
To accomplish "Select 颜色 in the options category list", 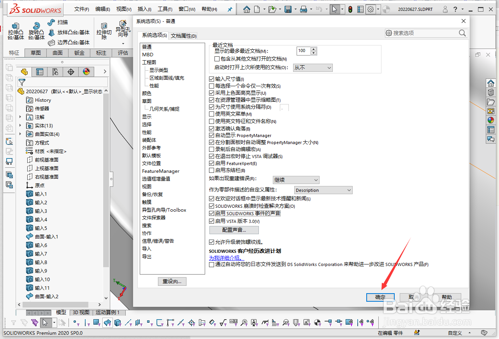I will click(147, 94).
